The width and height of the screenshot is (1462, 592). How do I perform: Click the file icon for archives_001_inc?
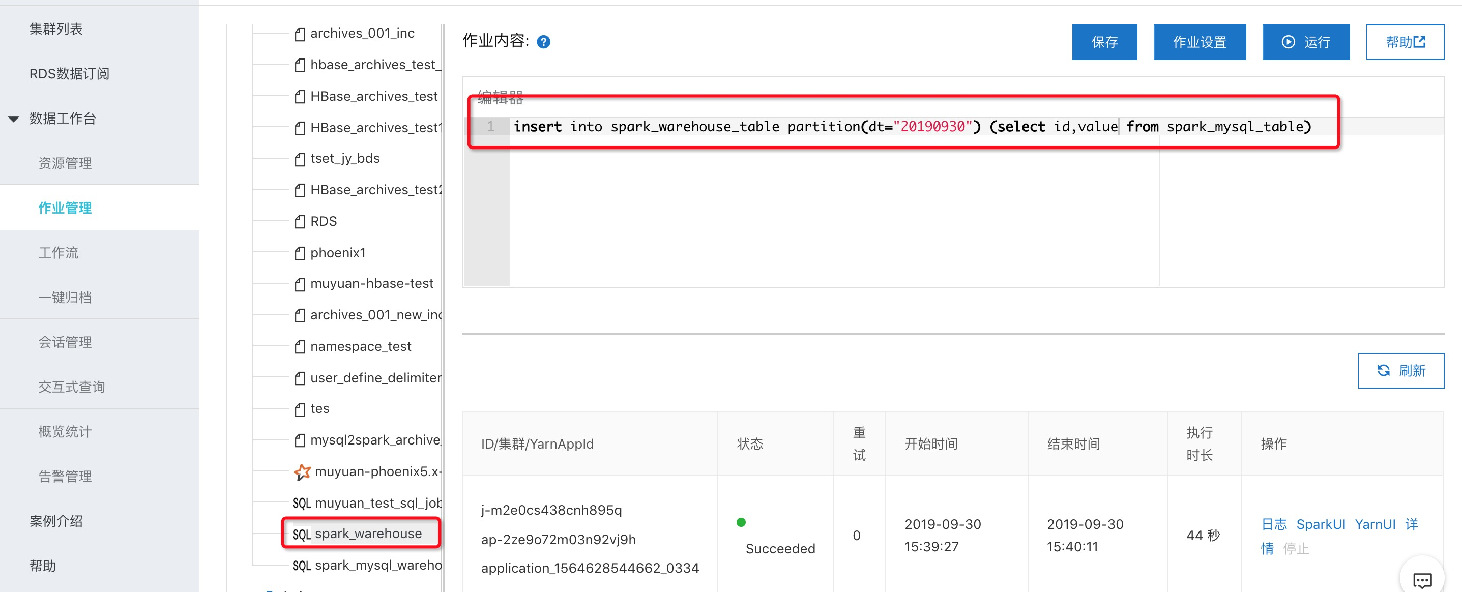(300, 34)
